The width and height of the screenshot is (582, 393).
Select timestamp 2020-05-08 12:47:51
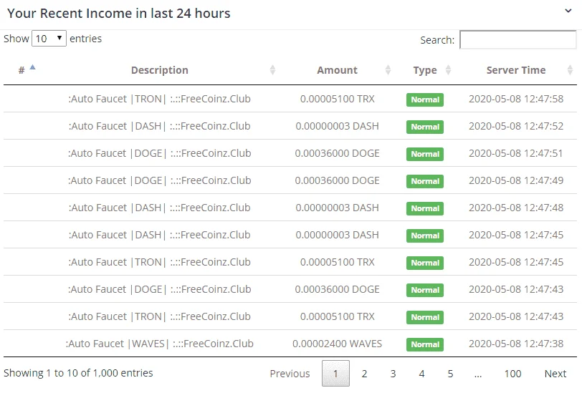tap(516, 153)
